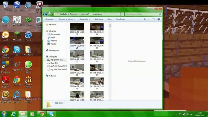Go back with the Explorer back arrow
The image size is (208, 117).
point(45,14)
